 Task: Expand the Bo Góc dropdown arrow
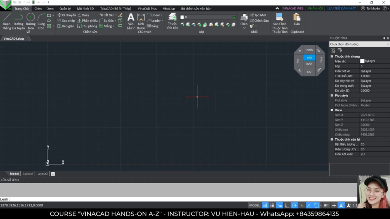[x=115, y=21]
